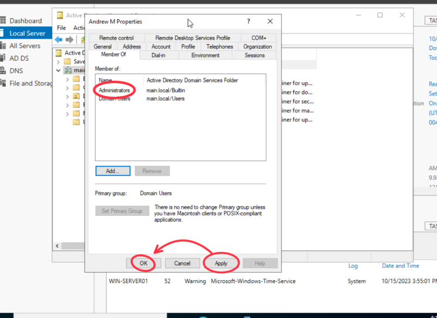Switch to the Account tab
This screenshot has width=437, height=318.
coord(161,46)
